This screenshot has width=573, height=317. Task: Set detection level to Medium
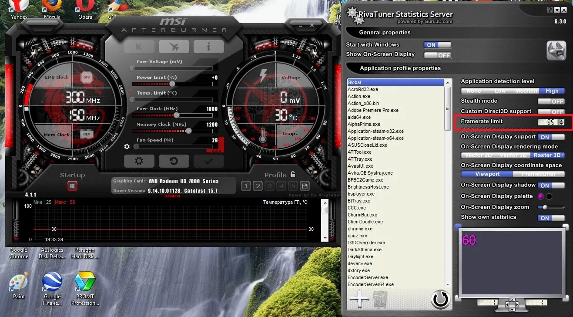(526, 91)
